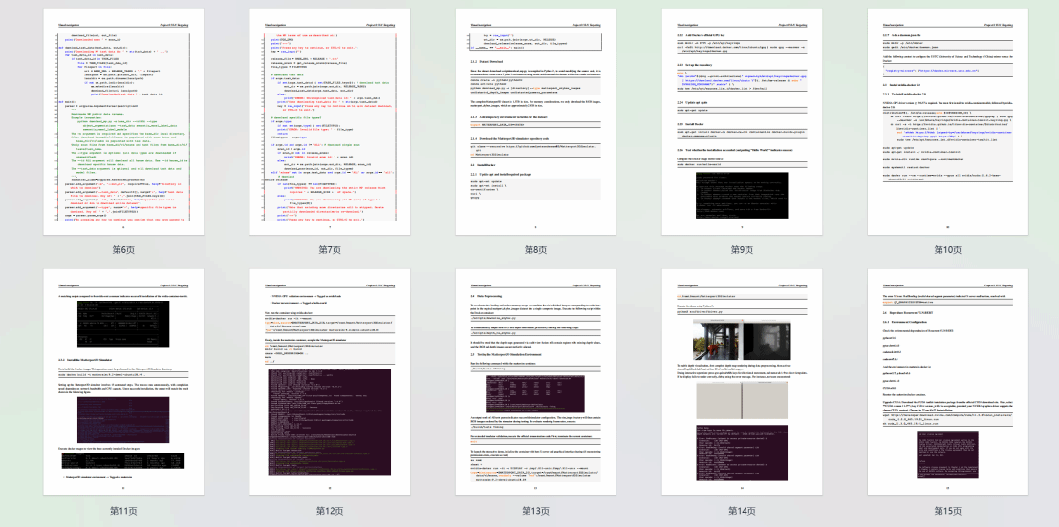The image size is (1059, 527).
Task: Select the page 7 code listing thumbnail
Action: tap(330, 122)
